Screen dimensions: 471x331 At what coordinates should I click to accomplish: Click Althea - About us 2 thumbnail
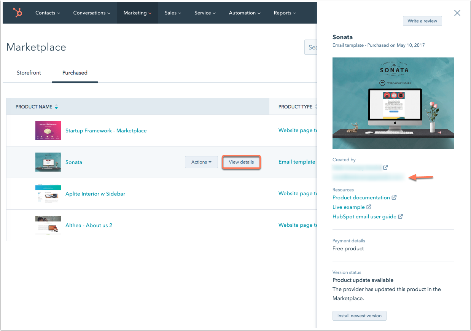tap(48, 225)
